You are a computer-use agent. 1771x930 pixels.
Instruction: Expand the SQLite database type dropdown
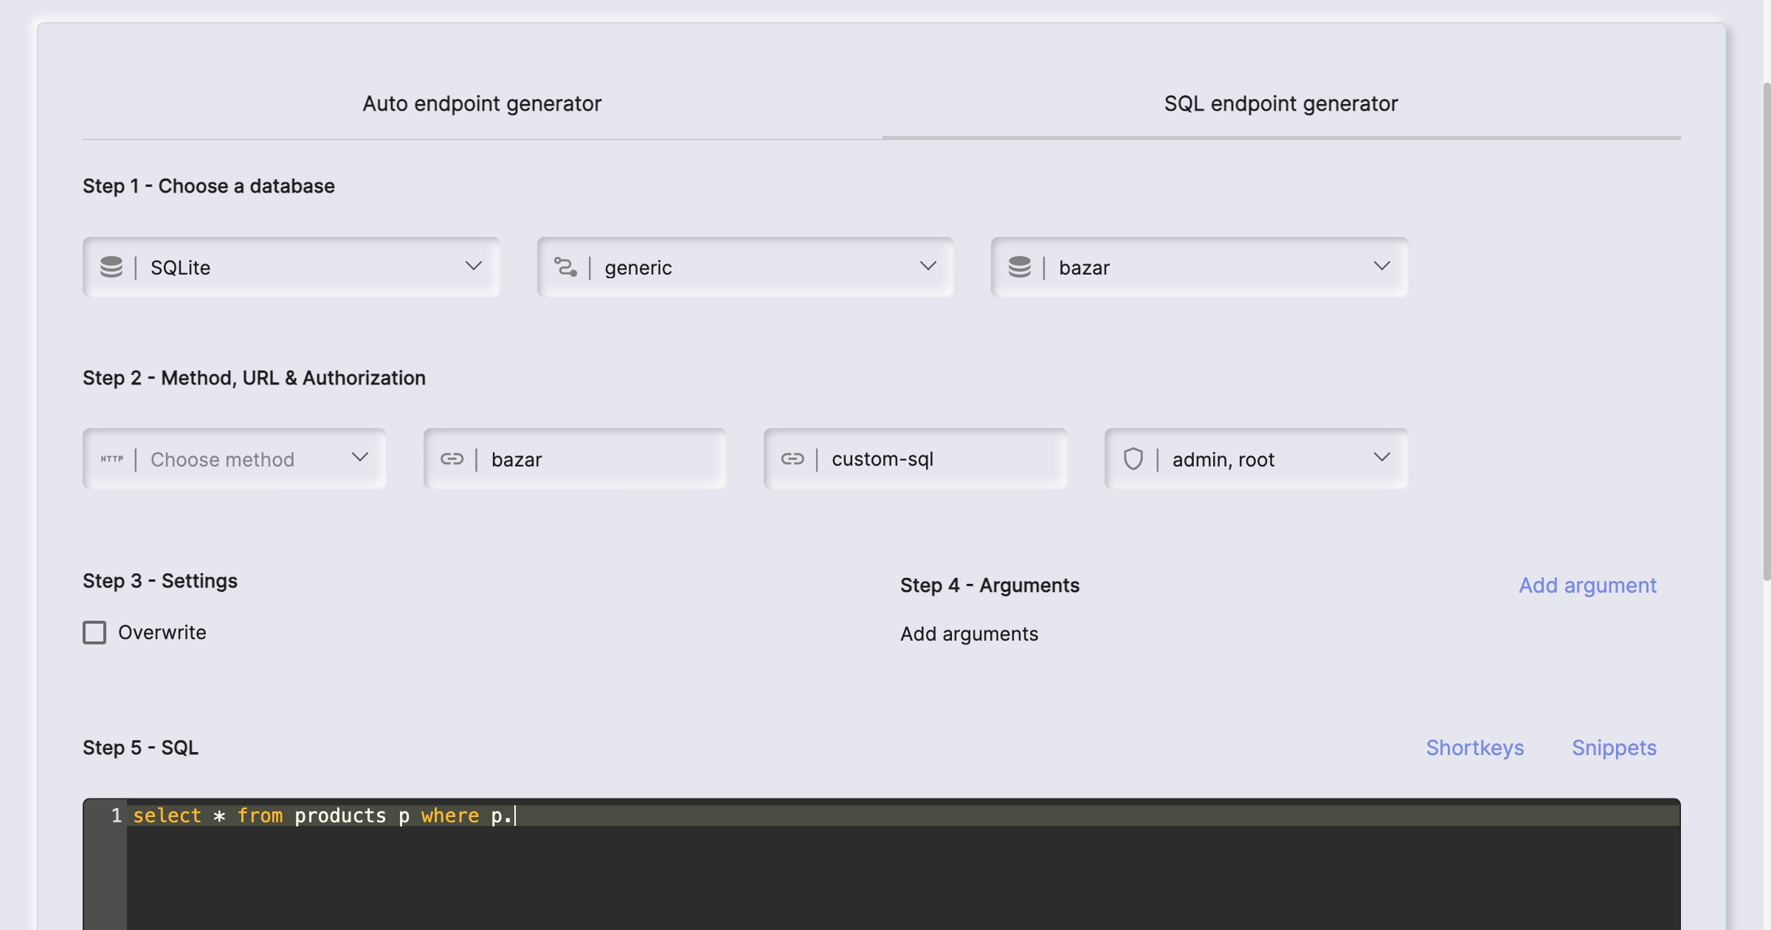(x=474, y=266)
